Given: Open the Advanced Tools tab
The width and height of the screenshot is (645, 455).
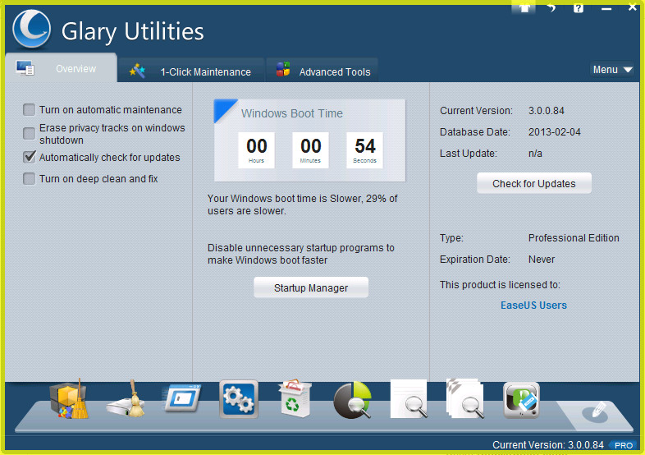Looking at the screenshot, I should tap(322, 71).
